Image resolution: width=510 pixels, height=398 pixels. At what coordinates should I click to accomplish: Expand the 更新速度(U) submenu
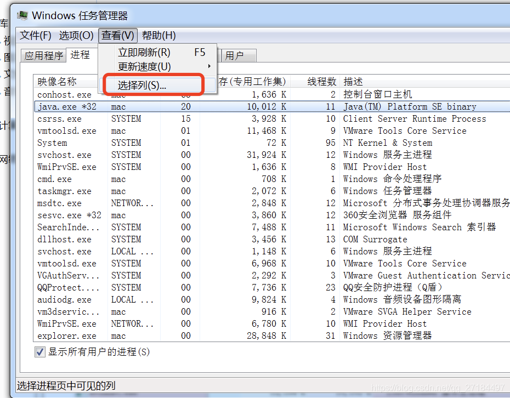coord(157,67)
